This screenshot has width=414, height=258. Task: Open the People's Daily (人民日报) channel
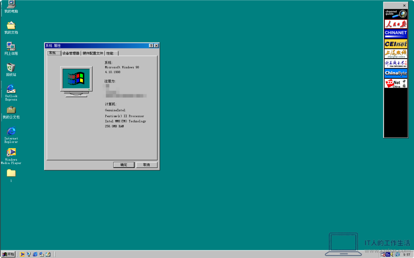pos(395,24)
